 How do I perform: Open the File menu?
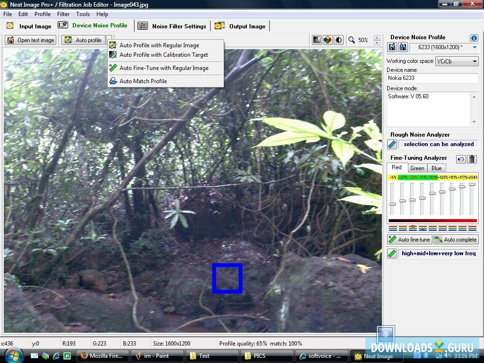click(x=8, y=14)
